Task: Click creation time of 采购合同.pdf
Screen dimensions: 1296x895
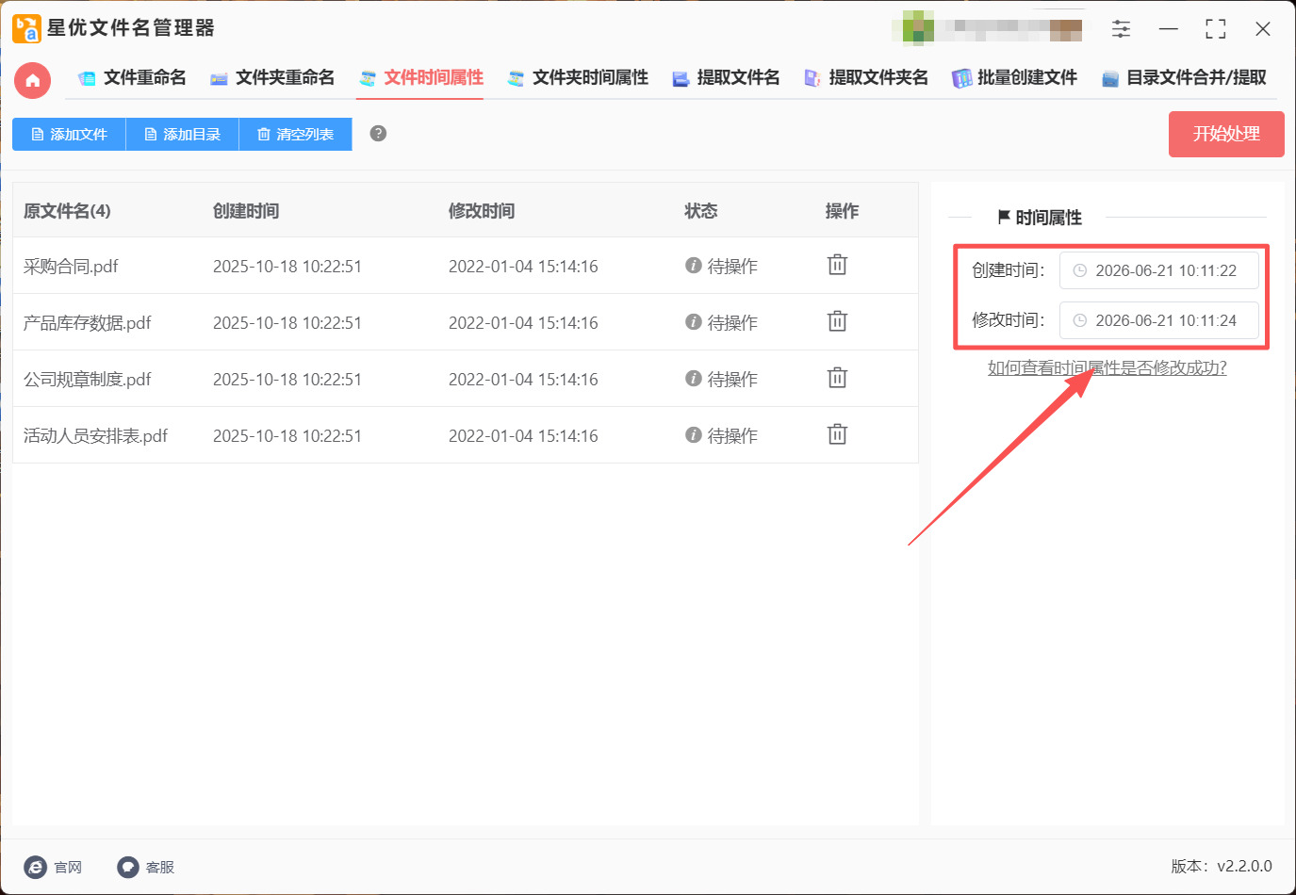Action: (287, 267)
